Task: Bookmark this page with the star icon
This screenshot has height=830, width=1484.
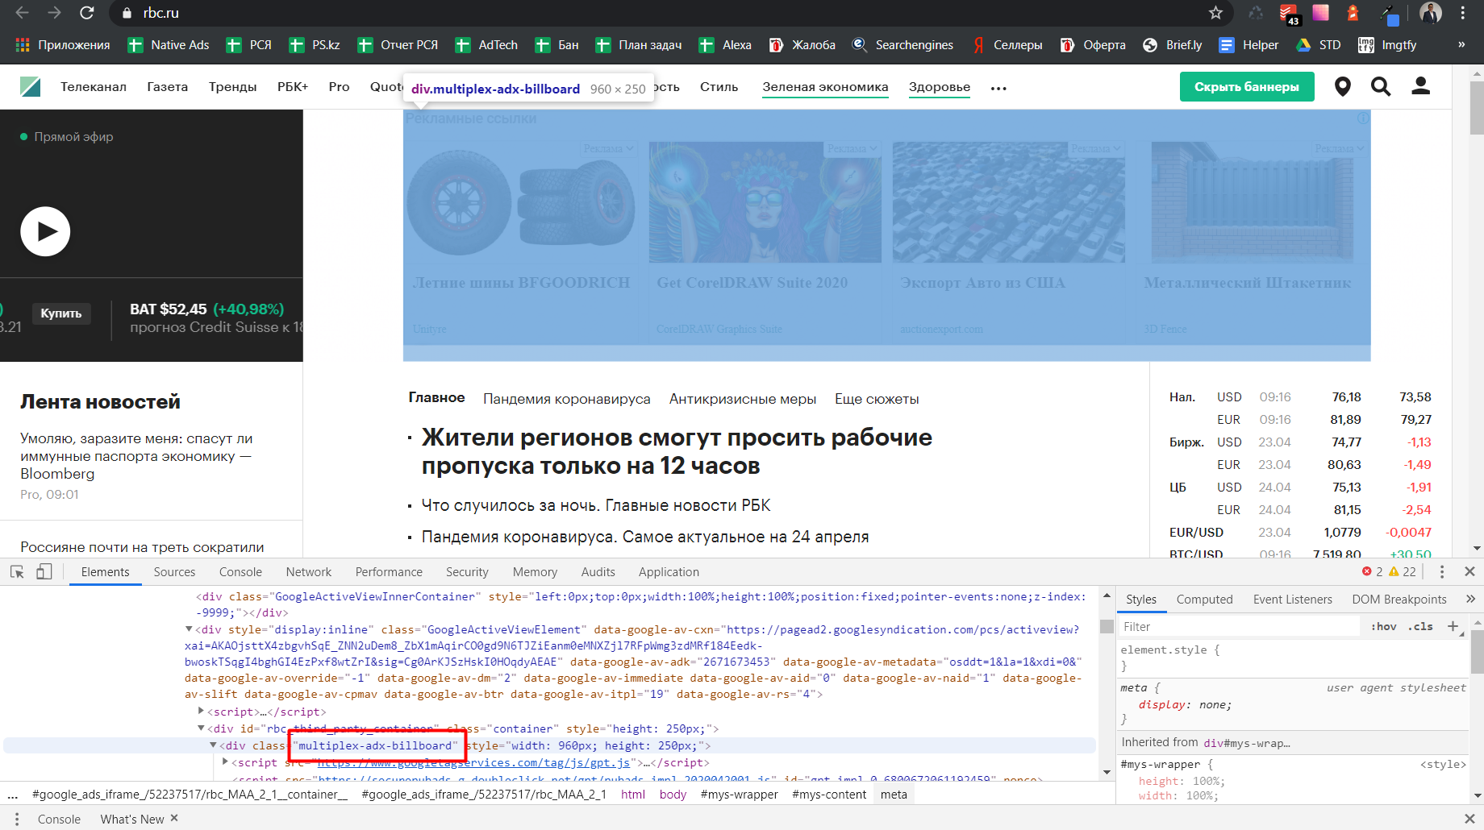Action: point(1215,13)
